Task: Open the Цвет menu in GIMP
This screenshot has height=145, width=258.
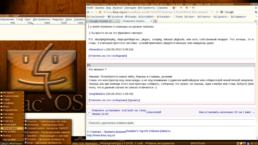Action: tap(28, 19)
